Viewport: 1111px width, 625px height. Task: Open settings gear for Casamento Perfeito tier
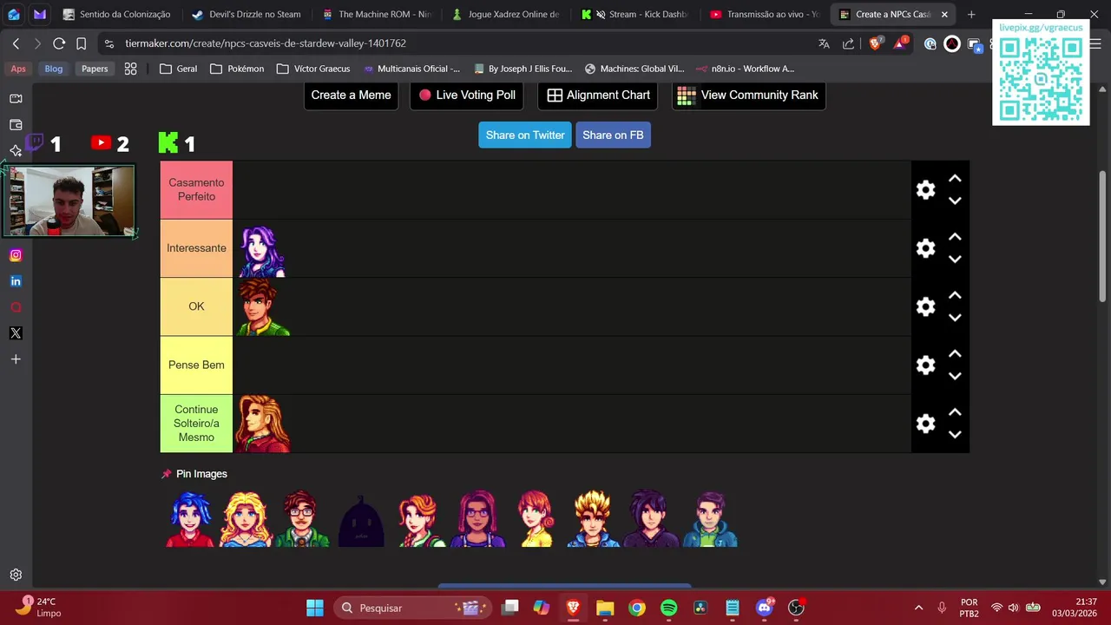926,190
